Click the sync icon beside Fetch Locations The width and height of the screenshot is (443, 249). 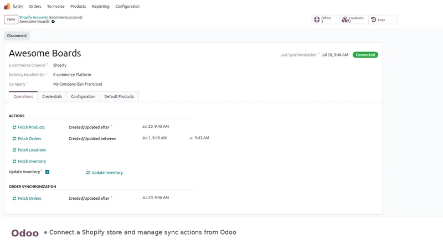click(x=14, y=150)
